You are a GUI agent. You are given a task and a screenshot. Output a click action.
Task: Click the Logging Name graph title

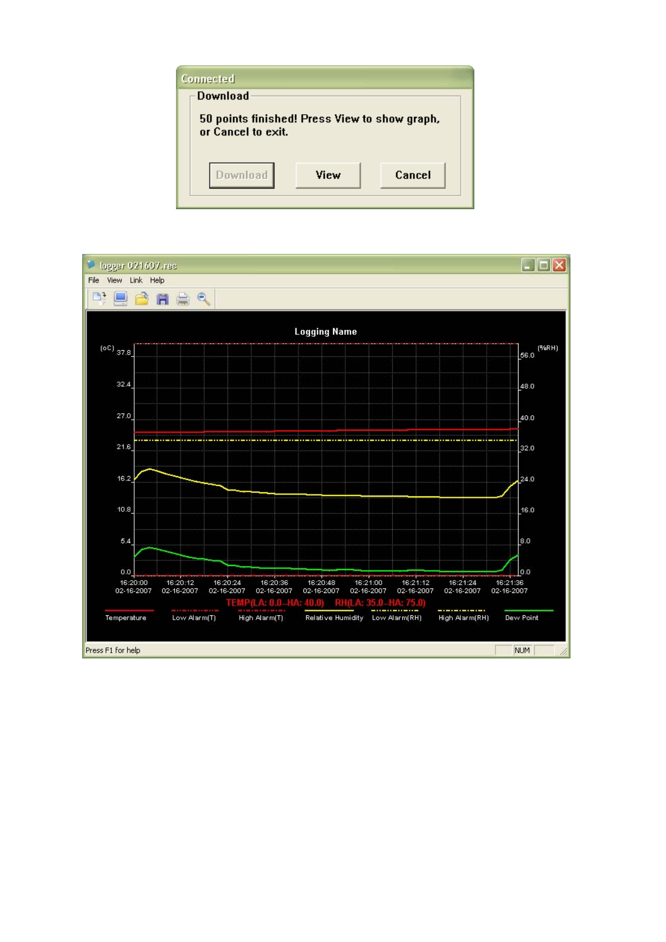coord(326,332)
